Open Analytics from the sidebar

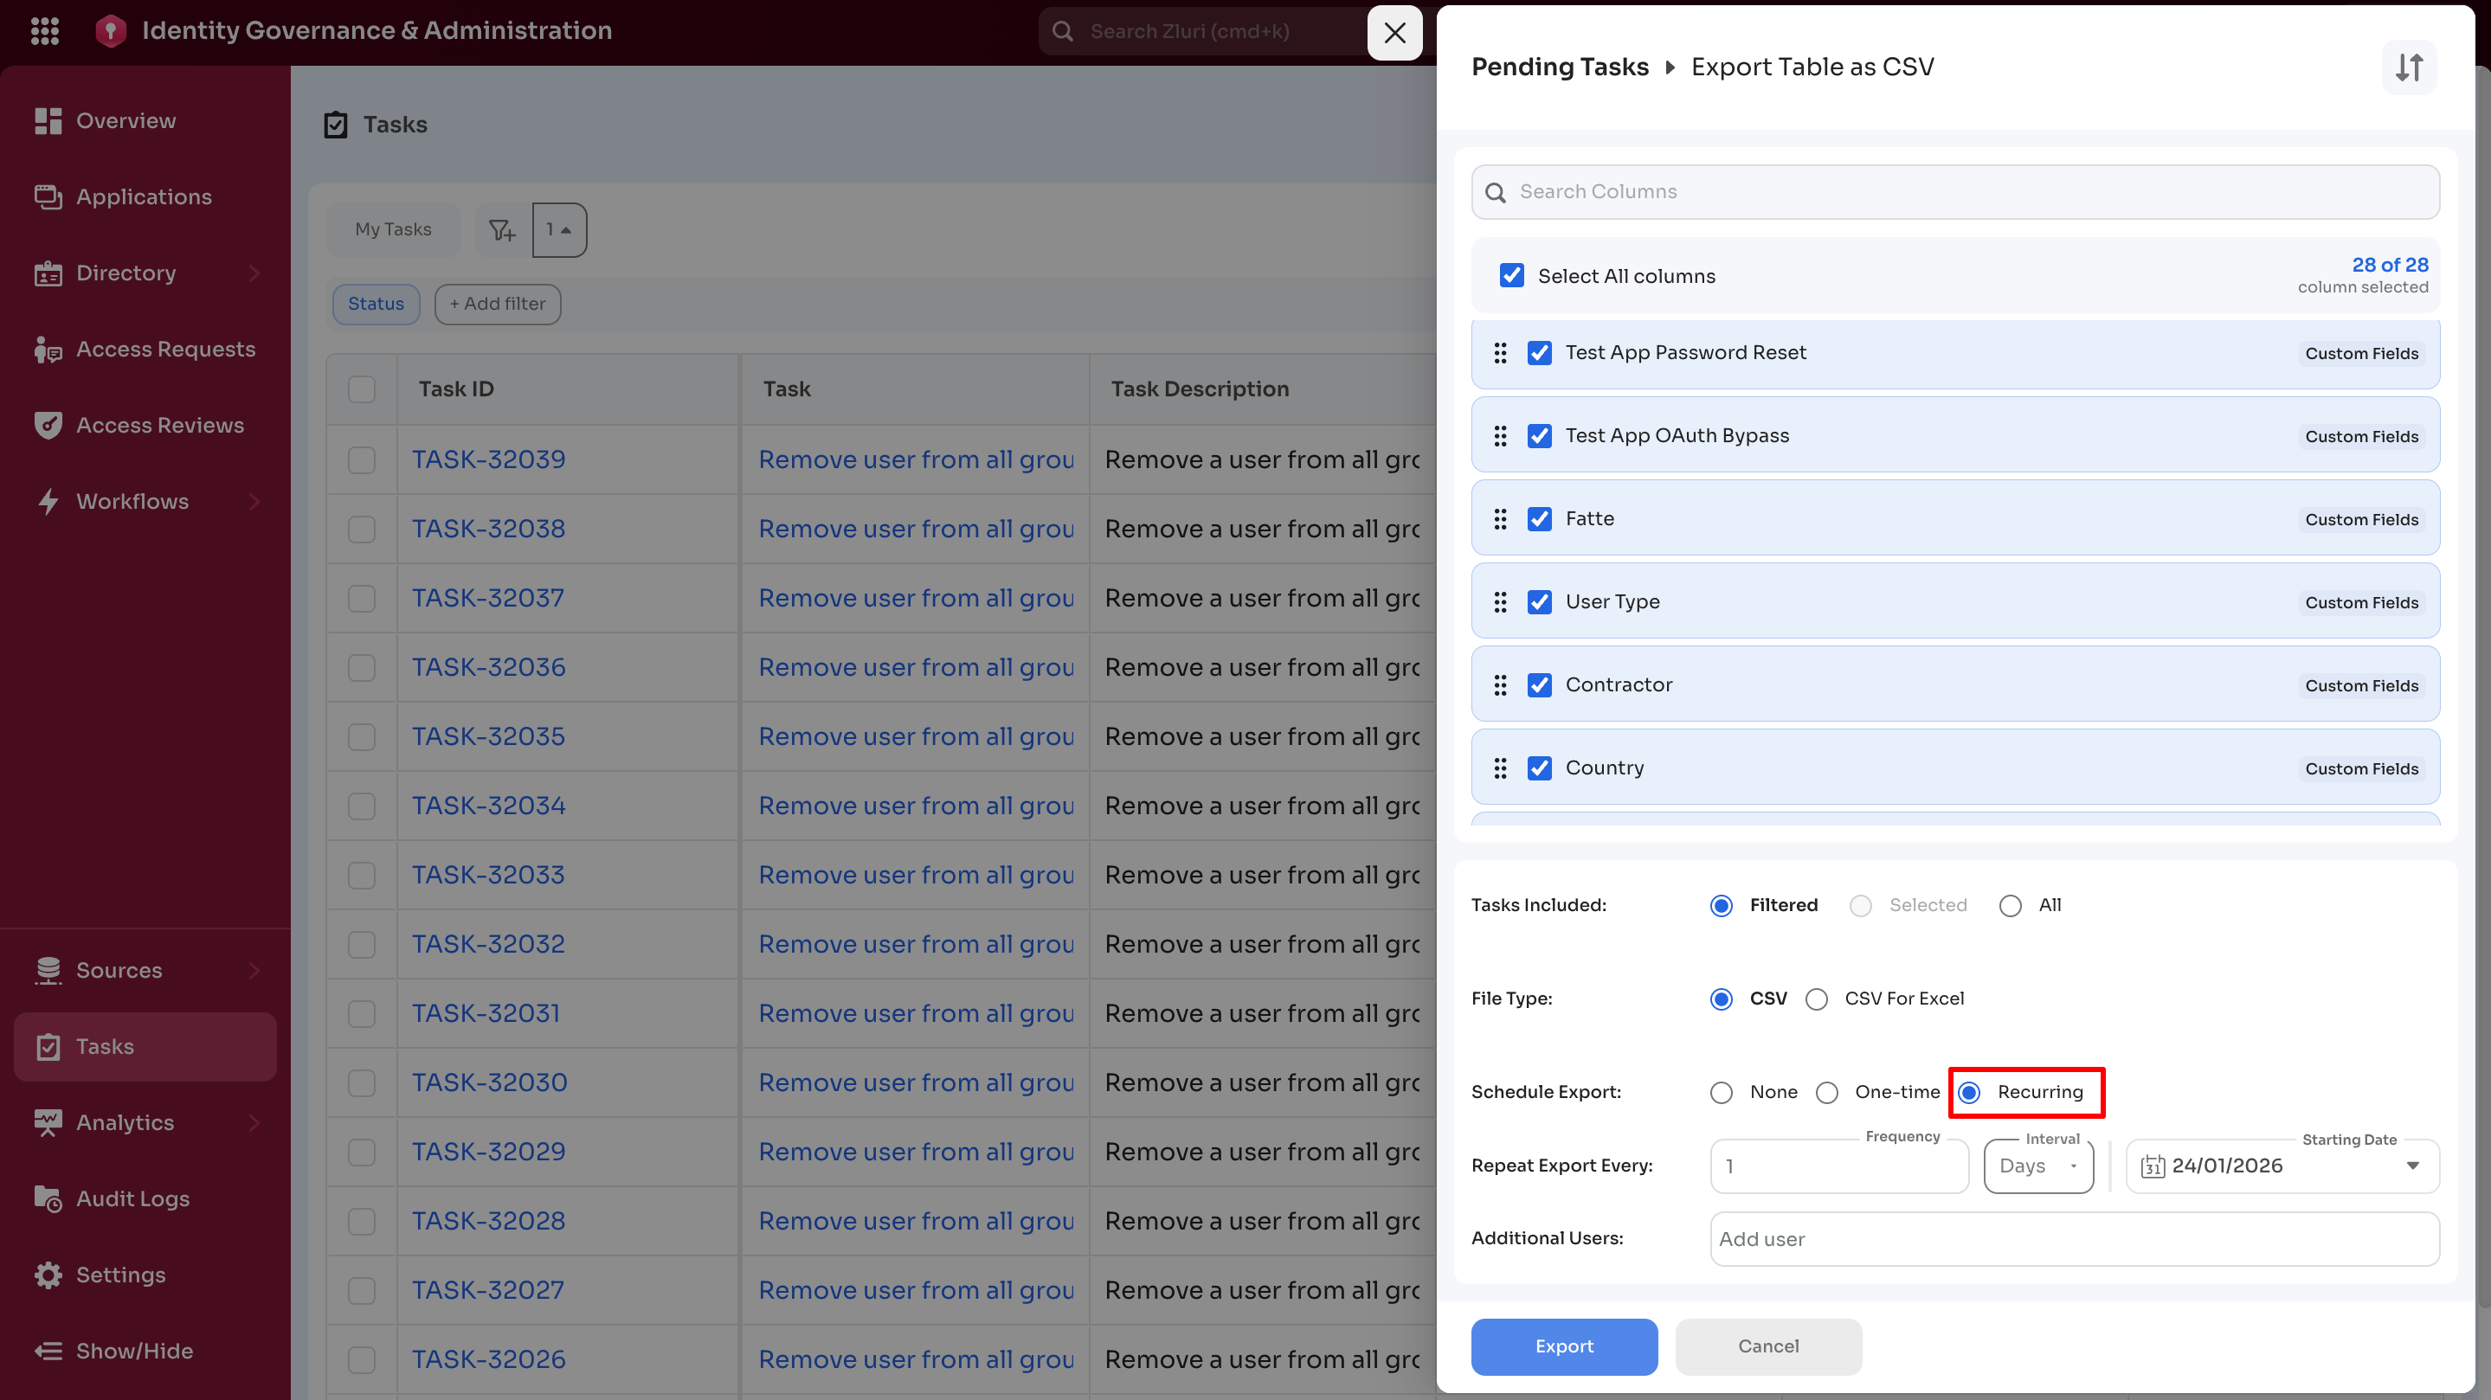coord(124,1122)
